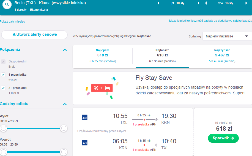This screenshot has width=252, height=156.
Task: Click the SAS airline logo on return flight
Action: [x=85, y=143]
